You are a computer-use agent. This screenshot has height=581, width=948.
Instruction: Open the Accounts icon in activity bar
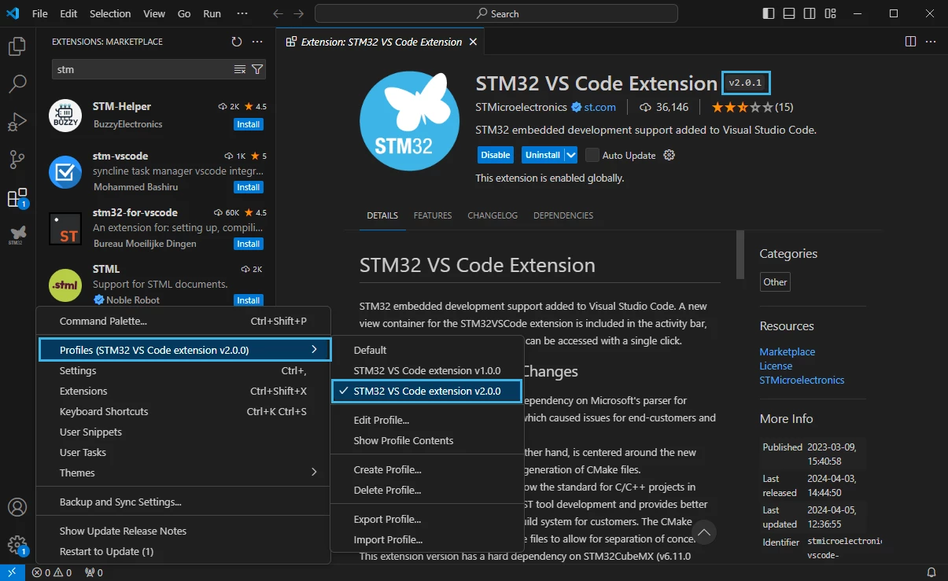tap(17, 507)
